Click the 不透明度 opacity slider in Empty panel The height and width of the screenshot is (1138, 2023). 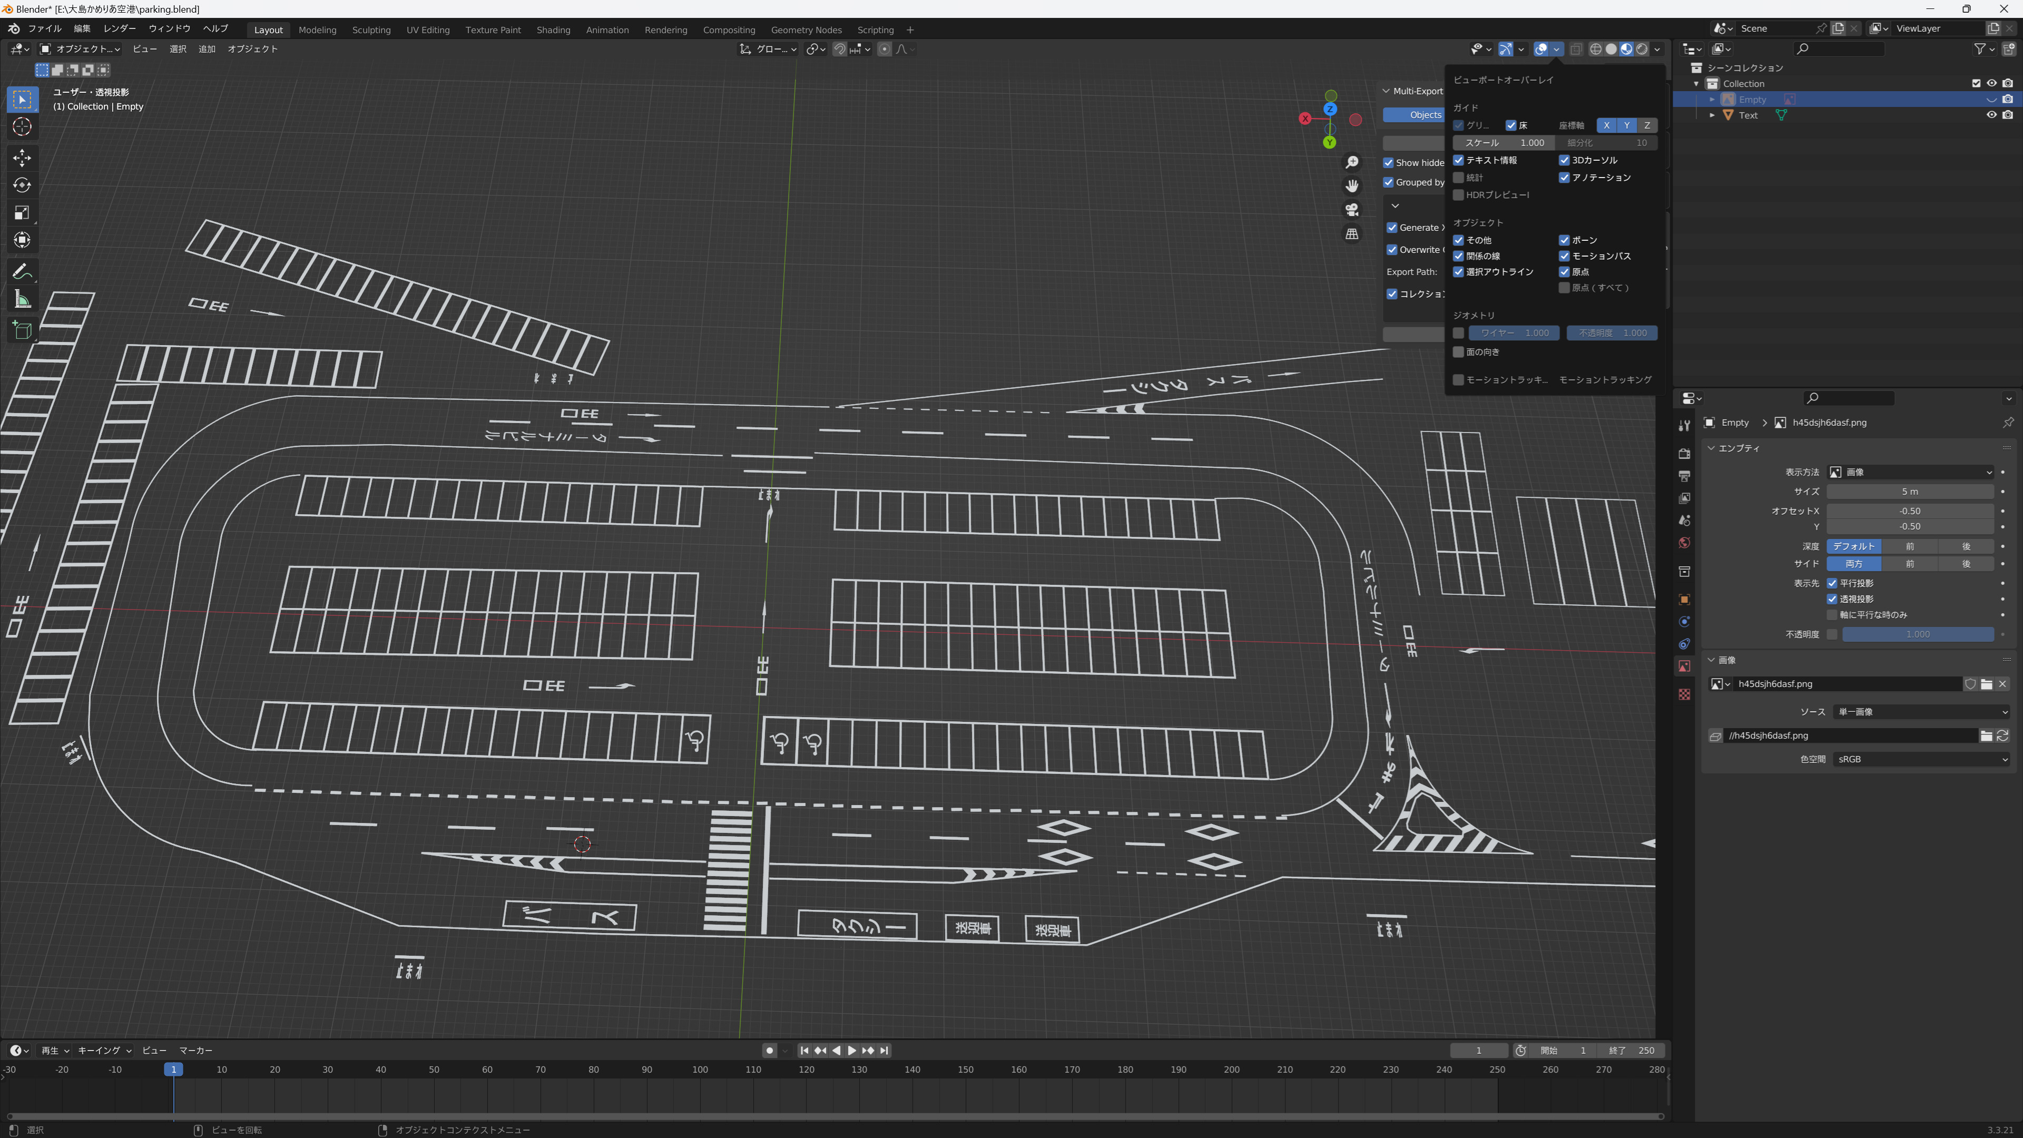(x=1917, y=634)
